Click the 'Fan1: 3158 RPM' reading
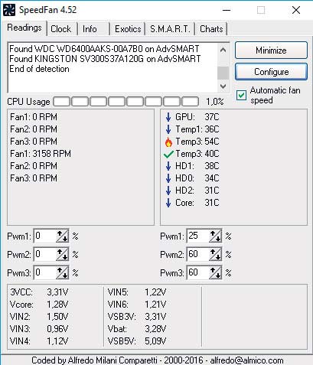The width and height of the screenshot is (313, 365). (x=41, y=154)
